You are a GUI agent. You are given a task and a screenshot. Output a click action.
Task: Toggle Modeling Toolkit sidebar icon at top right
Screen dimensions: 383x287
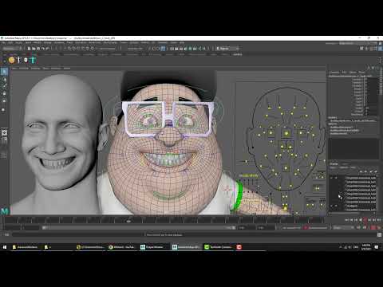tap(361, 49)
